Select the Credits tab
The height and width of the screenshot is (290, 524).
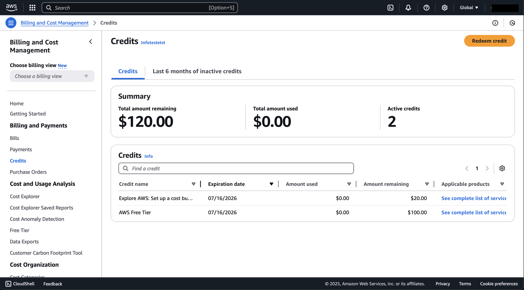(128, 71)
